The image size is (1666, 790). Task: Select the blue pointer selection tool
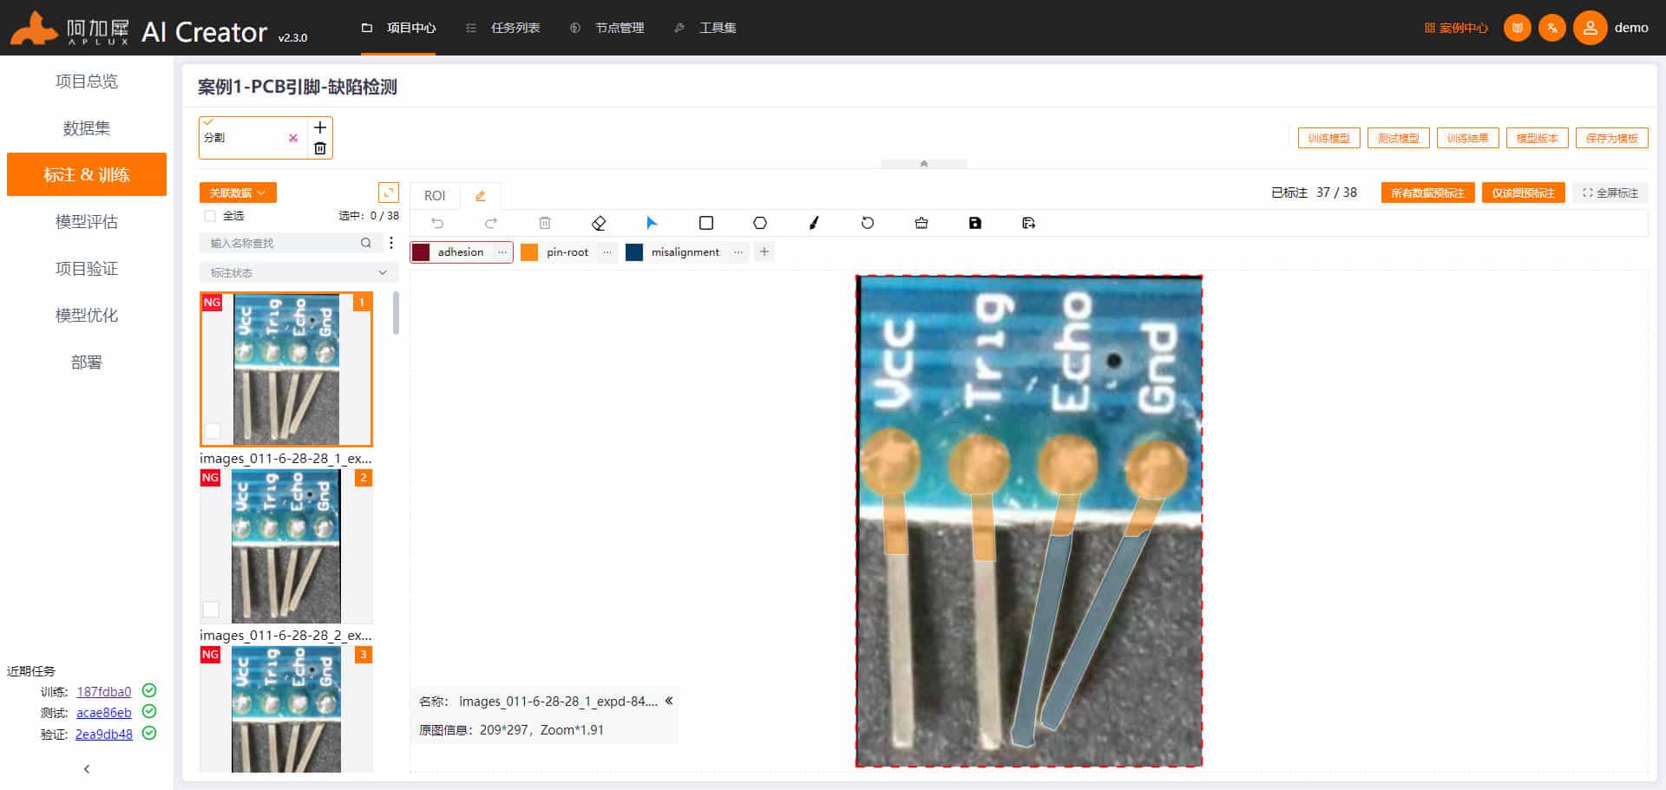point(653,223)
